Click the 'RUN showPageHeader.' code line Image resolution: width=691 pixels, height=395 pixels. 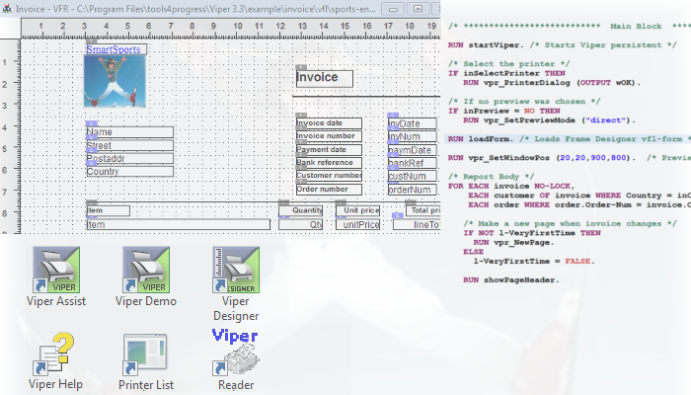[x=510, y=279]
